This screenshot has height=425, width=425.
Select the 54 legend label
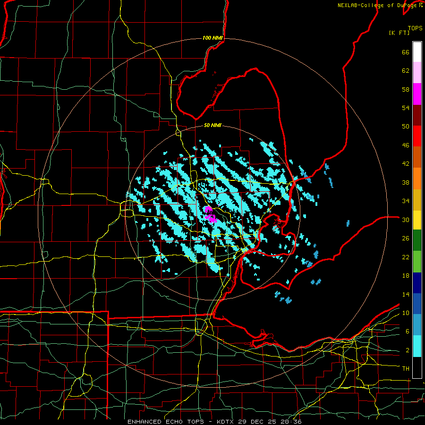[406, 108]
